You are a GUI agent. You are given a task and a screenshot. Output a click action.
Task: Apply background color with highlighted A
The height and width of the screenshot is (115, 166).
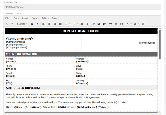click(x=135, y=24)
